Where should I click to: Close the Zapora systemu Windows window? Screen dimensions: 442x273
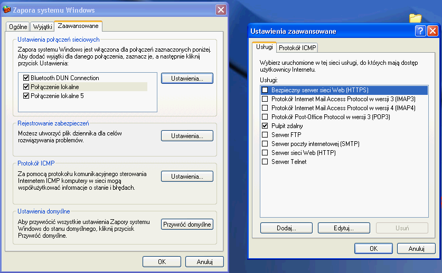pos(221,10)
